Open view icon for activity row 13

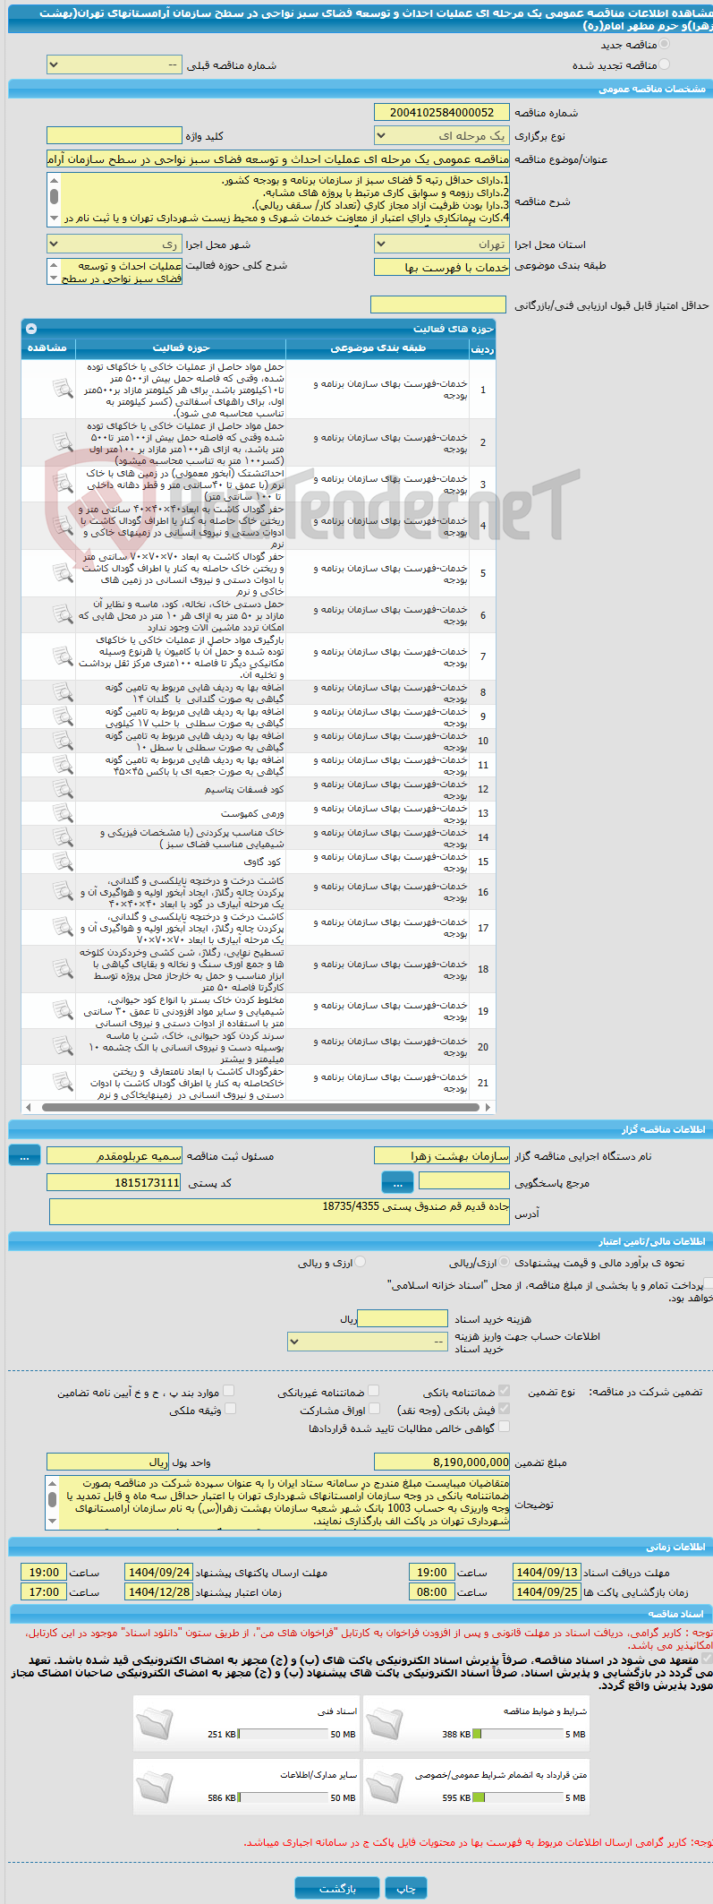click(x=62, y=813)
